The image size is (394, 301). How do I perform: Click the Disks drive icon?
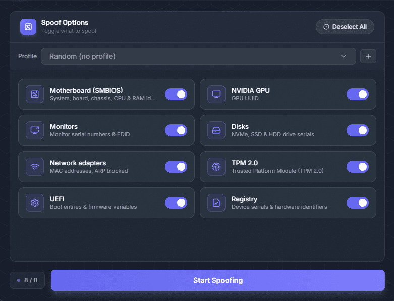point(216,130)
